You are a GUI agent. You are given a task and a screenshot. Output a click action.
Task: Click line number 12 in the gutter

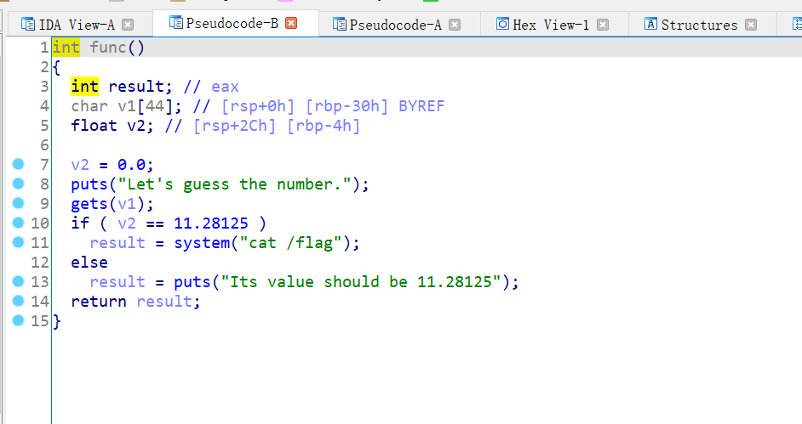(x=40, y=263)
